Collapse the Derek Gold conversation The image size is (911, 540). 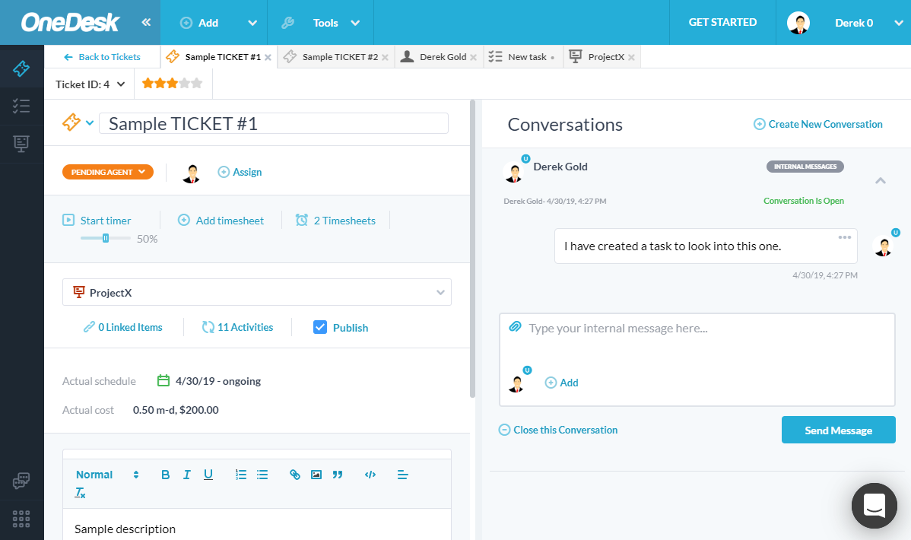pos(880,180)
